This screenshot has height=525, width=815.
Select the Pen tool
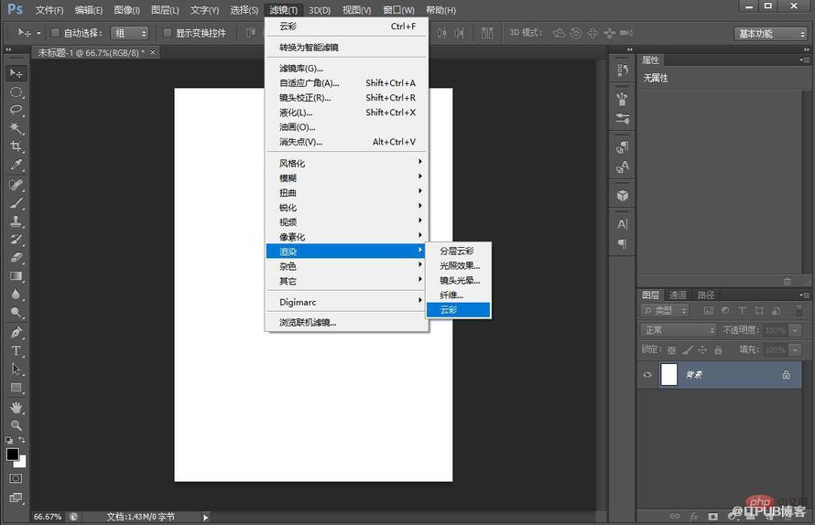(16, 332)
